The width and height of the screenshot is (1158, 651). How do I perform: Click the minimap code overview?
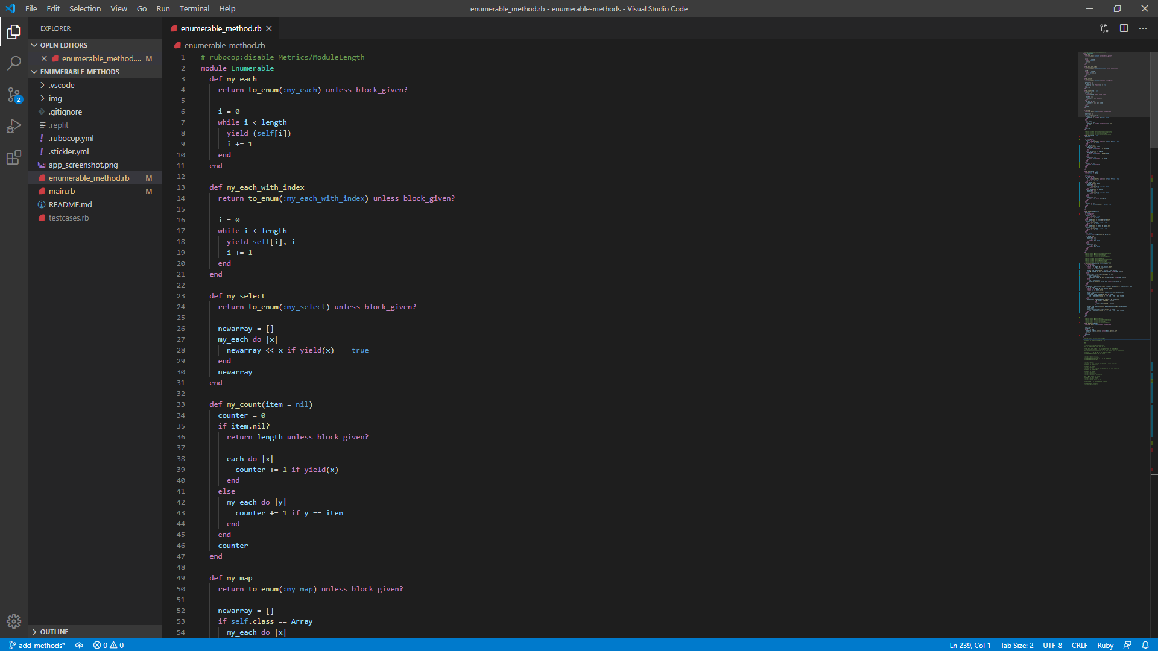(1113, 211)
